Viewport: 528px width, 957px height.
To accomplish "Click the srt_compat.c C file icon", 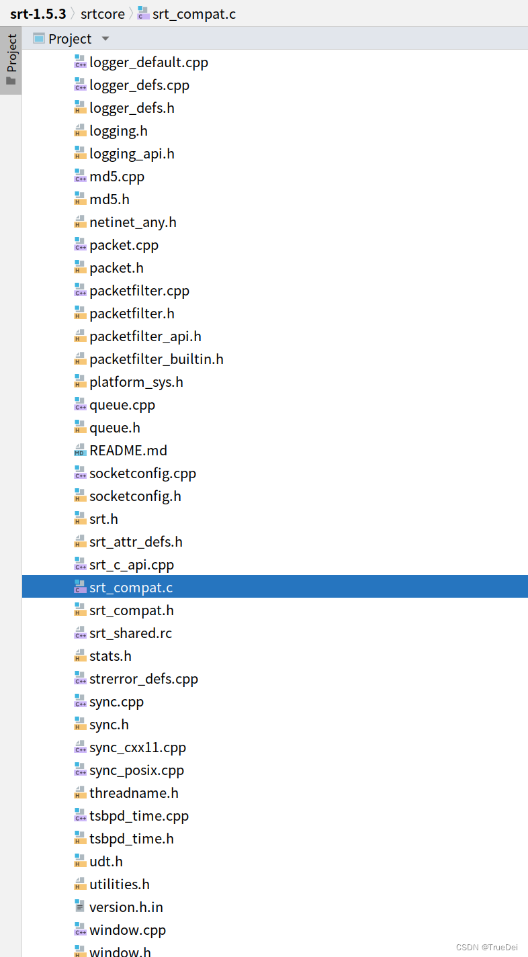I will coord(80,588).
